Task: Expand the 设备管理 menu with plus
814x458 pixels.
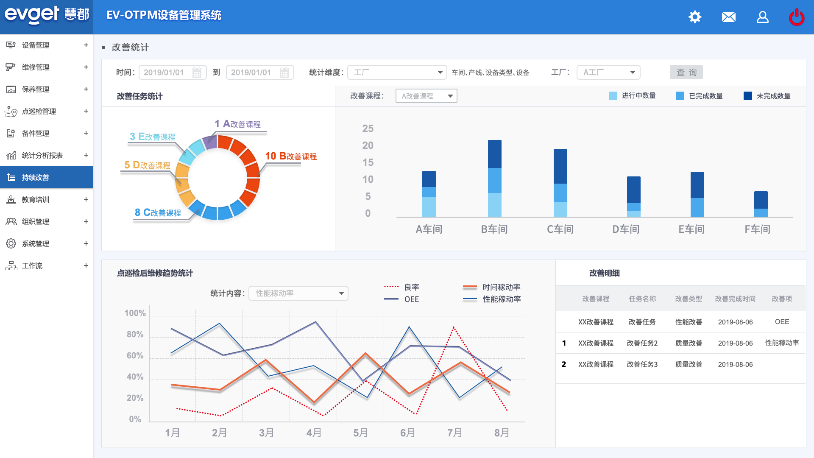Action: pos(86,45)
